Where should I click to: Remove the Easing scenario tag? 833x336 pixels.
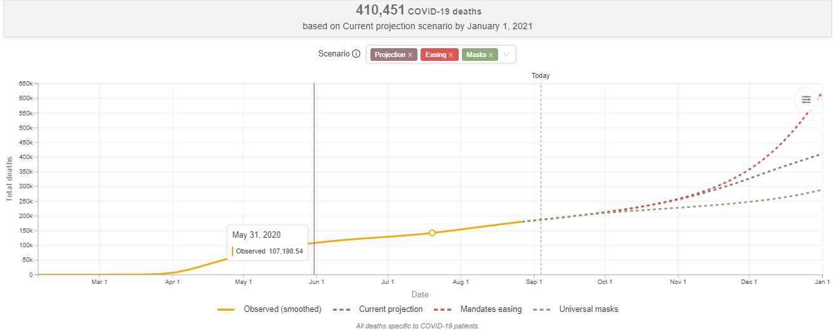pos(451,55)
